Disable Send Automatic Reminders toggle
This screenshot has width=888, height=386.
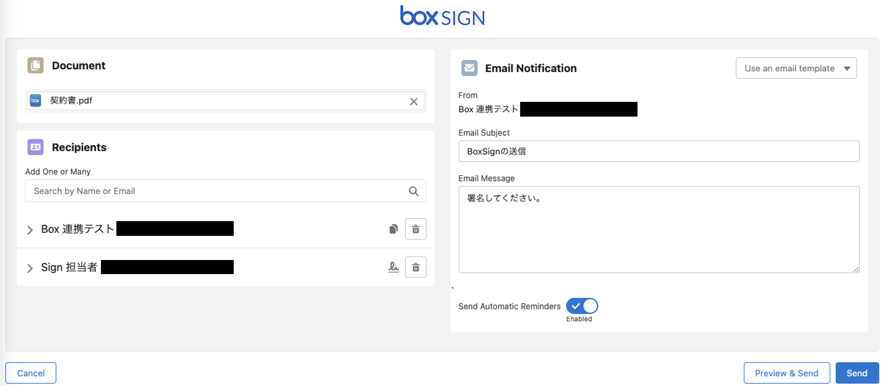pyautogui.click(x=581, y=306)
